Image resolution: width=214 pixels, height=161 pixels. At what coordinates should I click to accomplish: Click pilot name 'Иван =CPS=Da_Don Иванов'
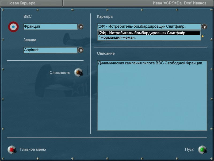179,3
